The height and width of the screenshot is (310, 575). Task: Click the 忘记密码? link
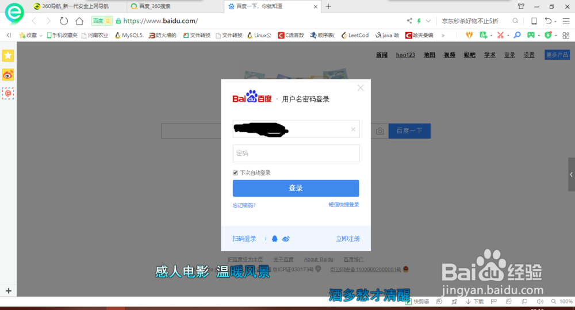coord(244,205)
